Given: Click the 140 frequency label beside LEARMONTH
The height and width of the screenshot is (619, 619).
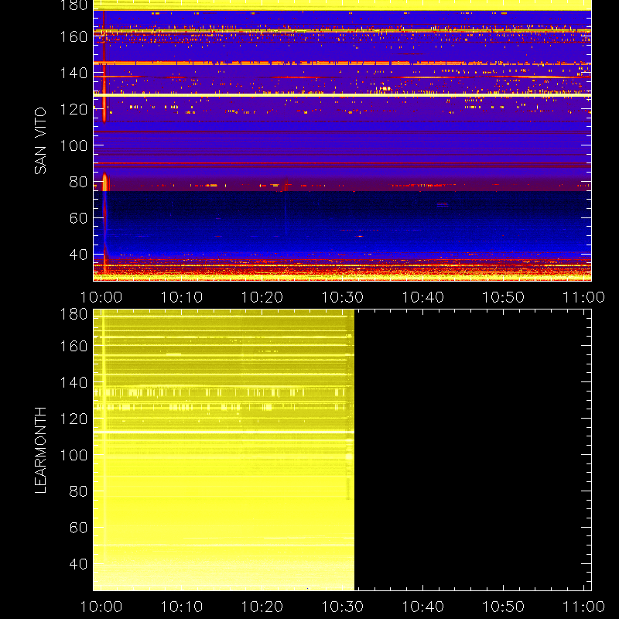Looking at the screenshot, I should click(x=74, y=382).
